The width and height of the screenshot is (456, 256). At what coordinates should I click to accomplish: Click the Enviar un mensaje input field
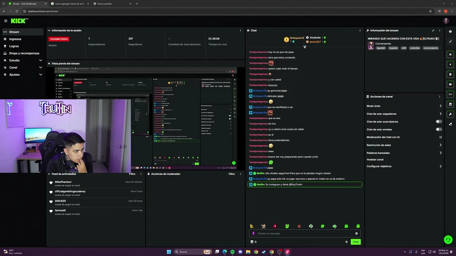point(305,234)
